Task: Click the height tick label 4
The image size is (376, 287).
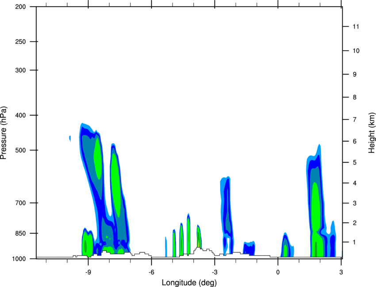Action: 355,183
